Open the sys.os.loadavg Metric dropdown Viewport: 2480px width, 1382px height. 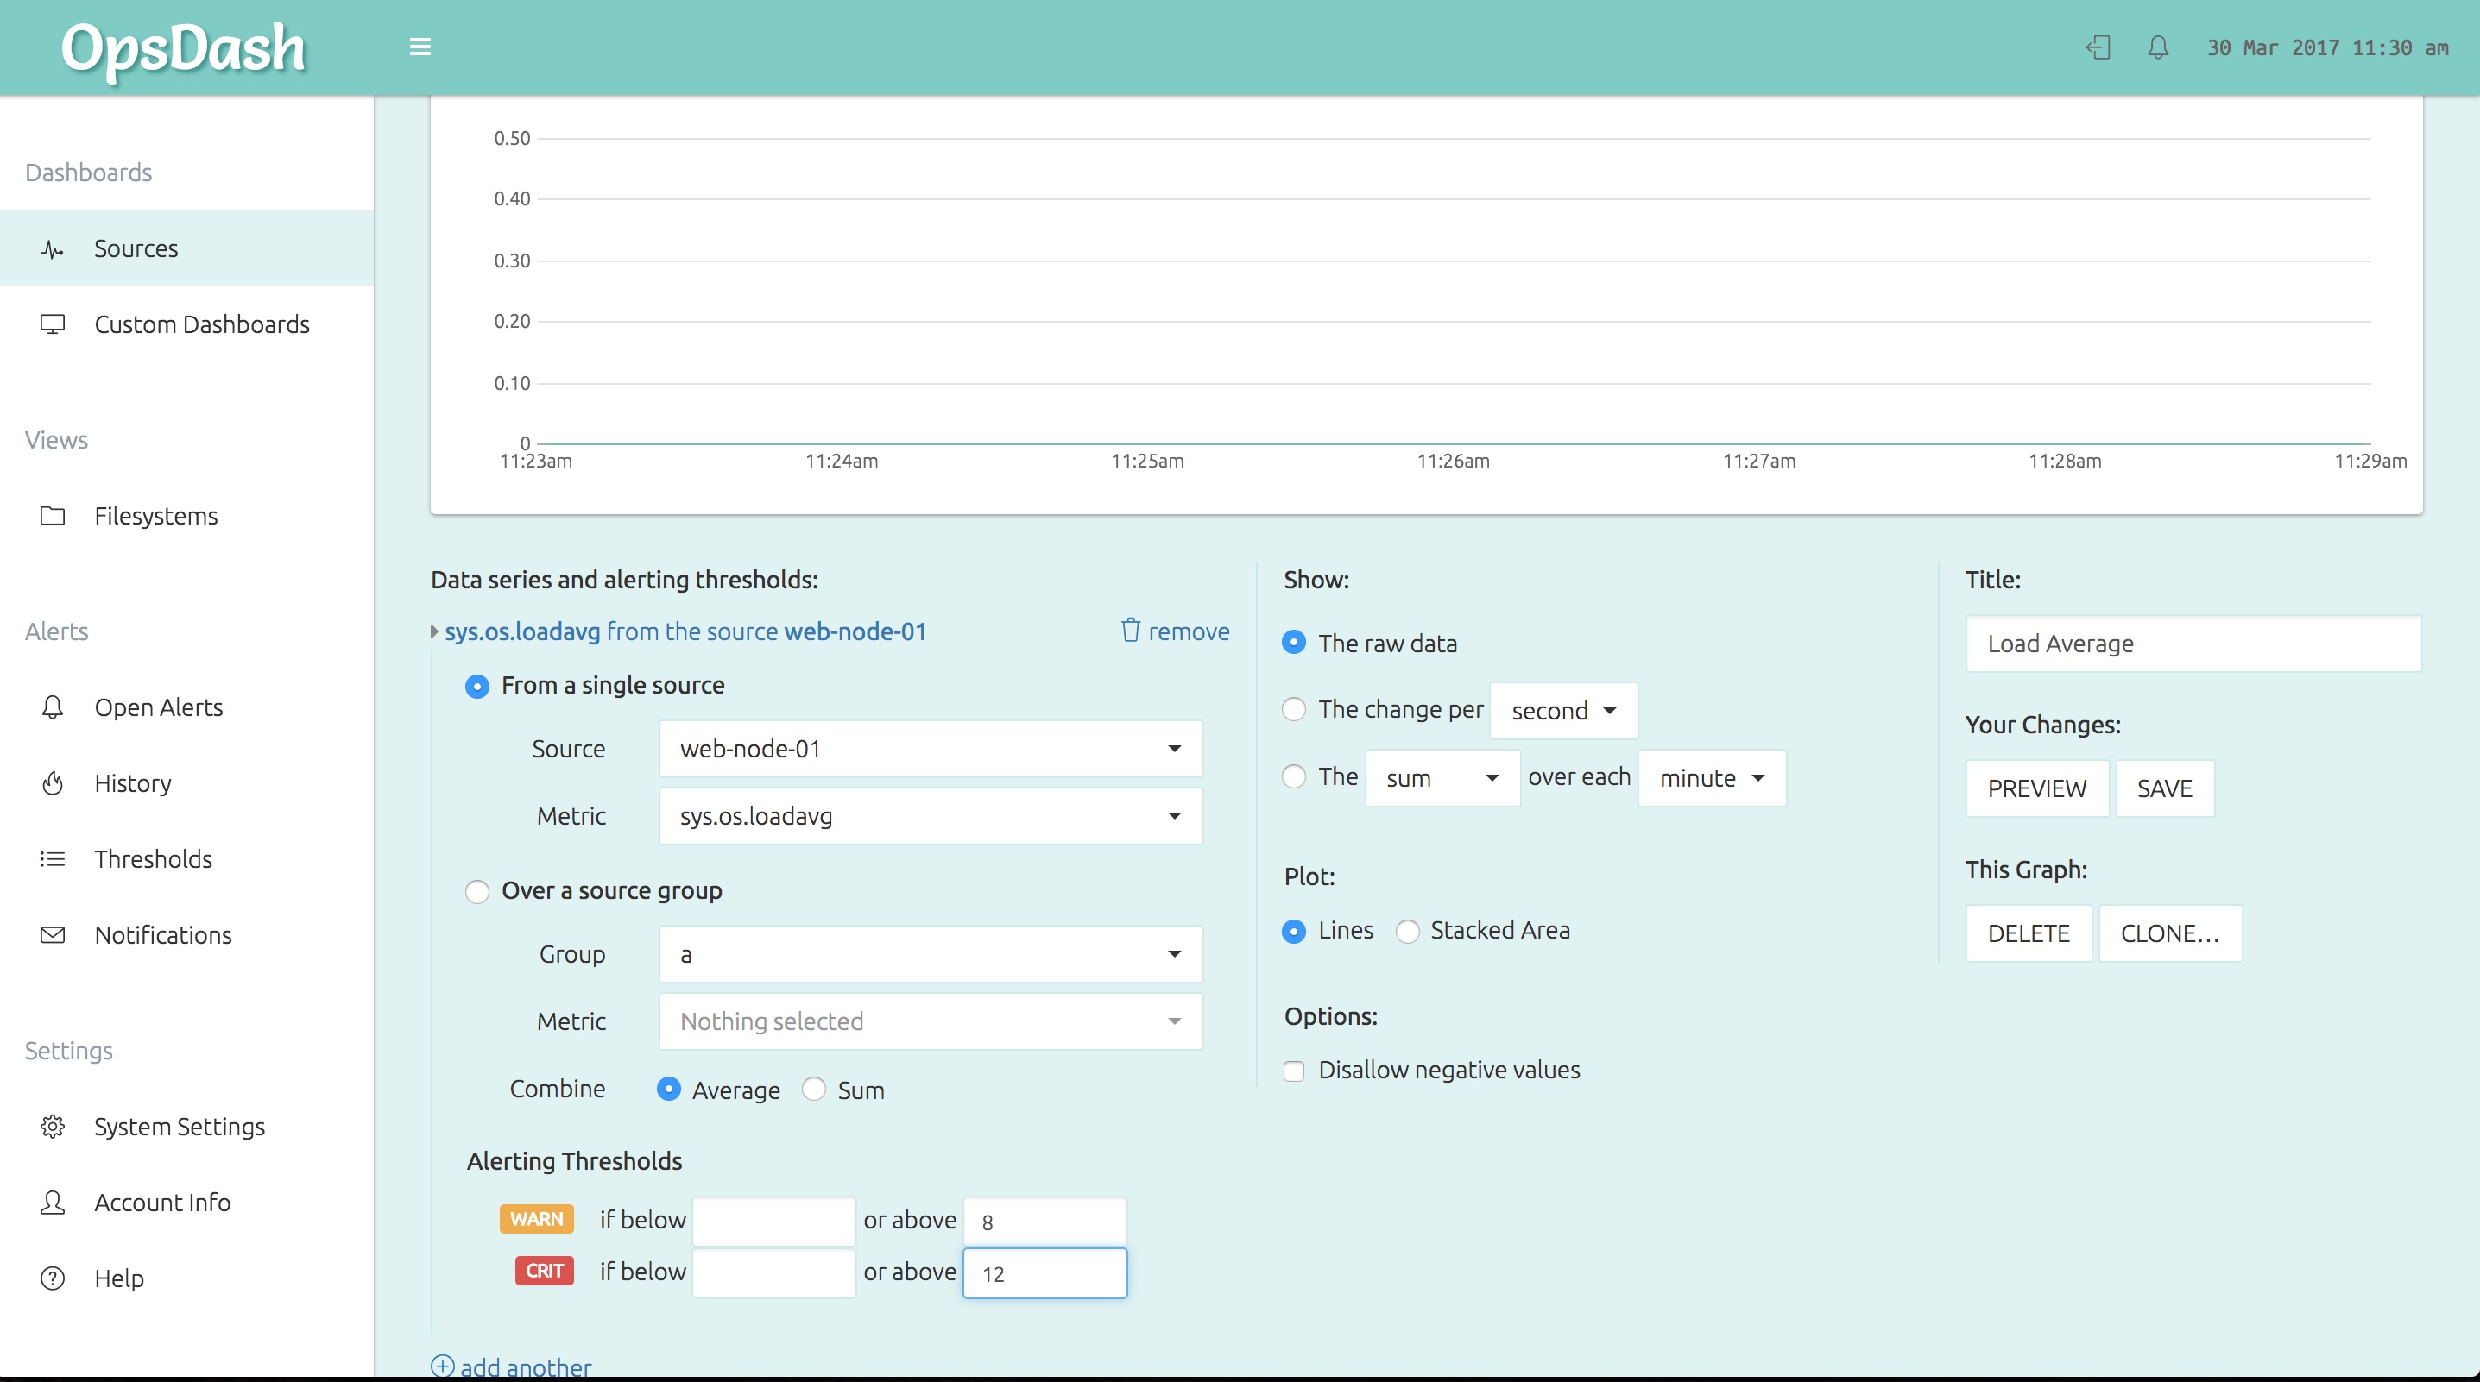point(930,816)
